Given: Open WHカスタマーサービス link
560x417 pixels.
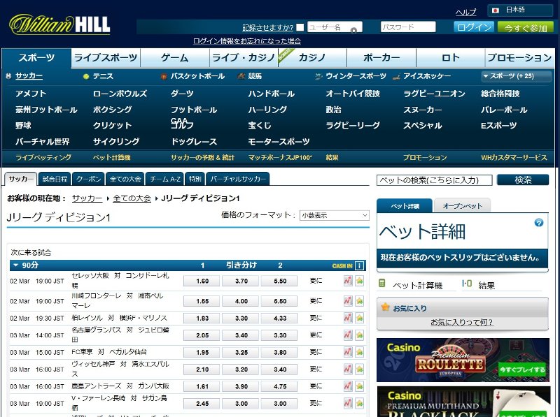Looking at the screenshot, I should [x=514, y=158].
